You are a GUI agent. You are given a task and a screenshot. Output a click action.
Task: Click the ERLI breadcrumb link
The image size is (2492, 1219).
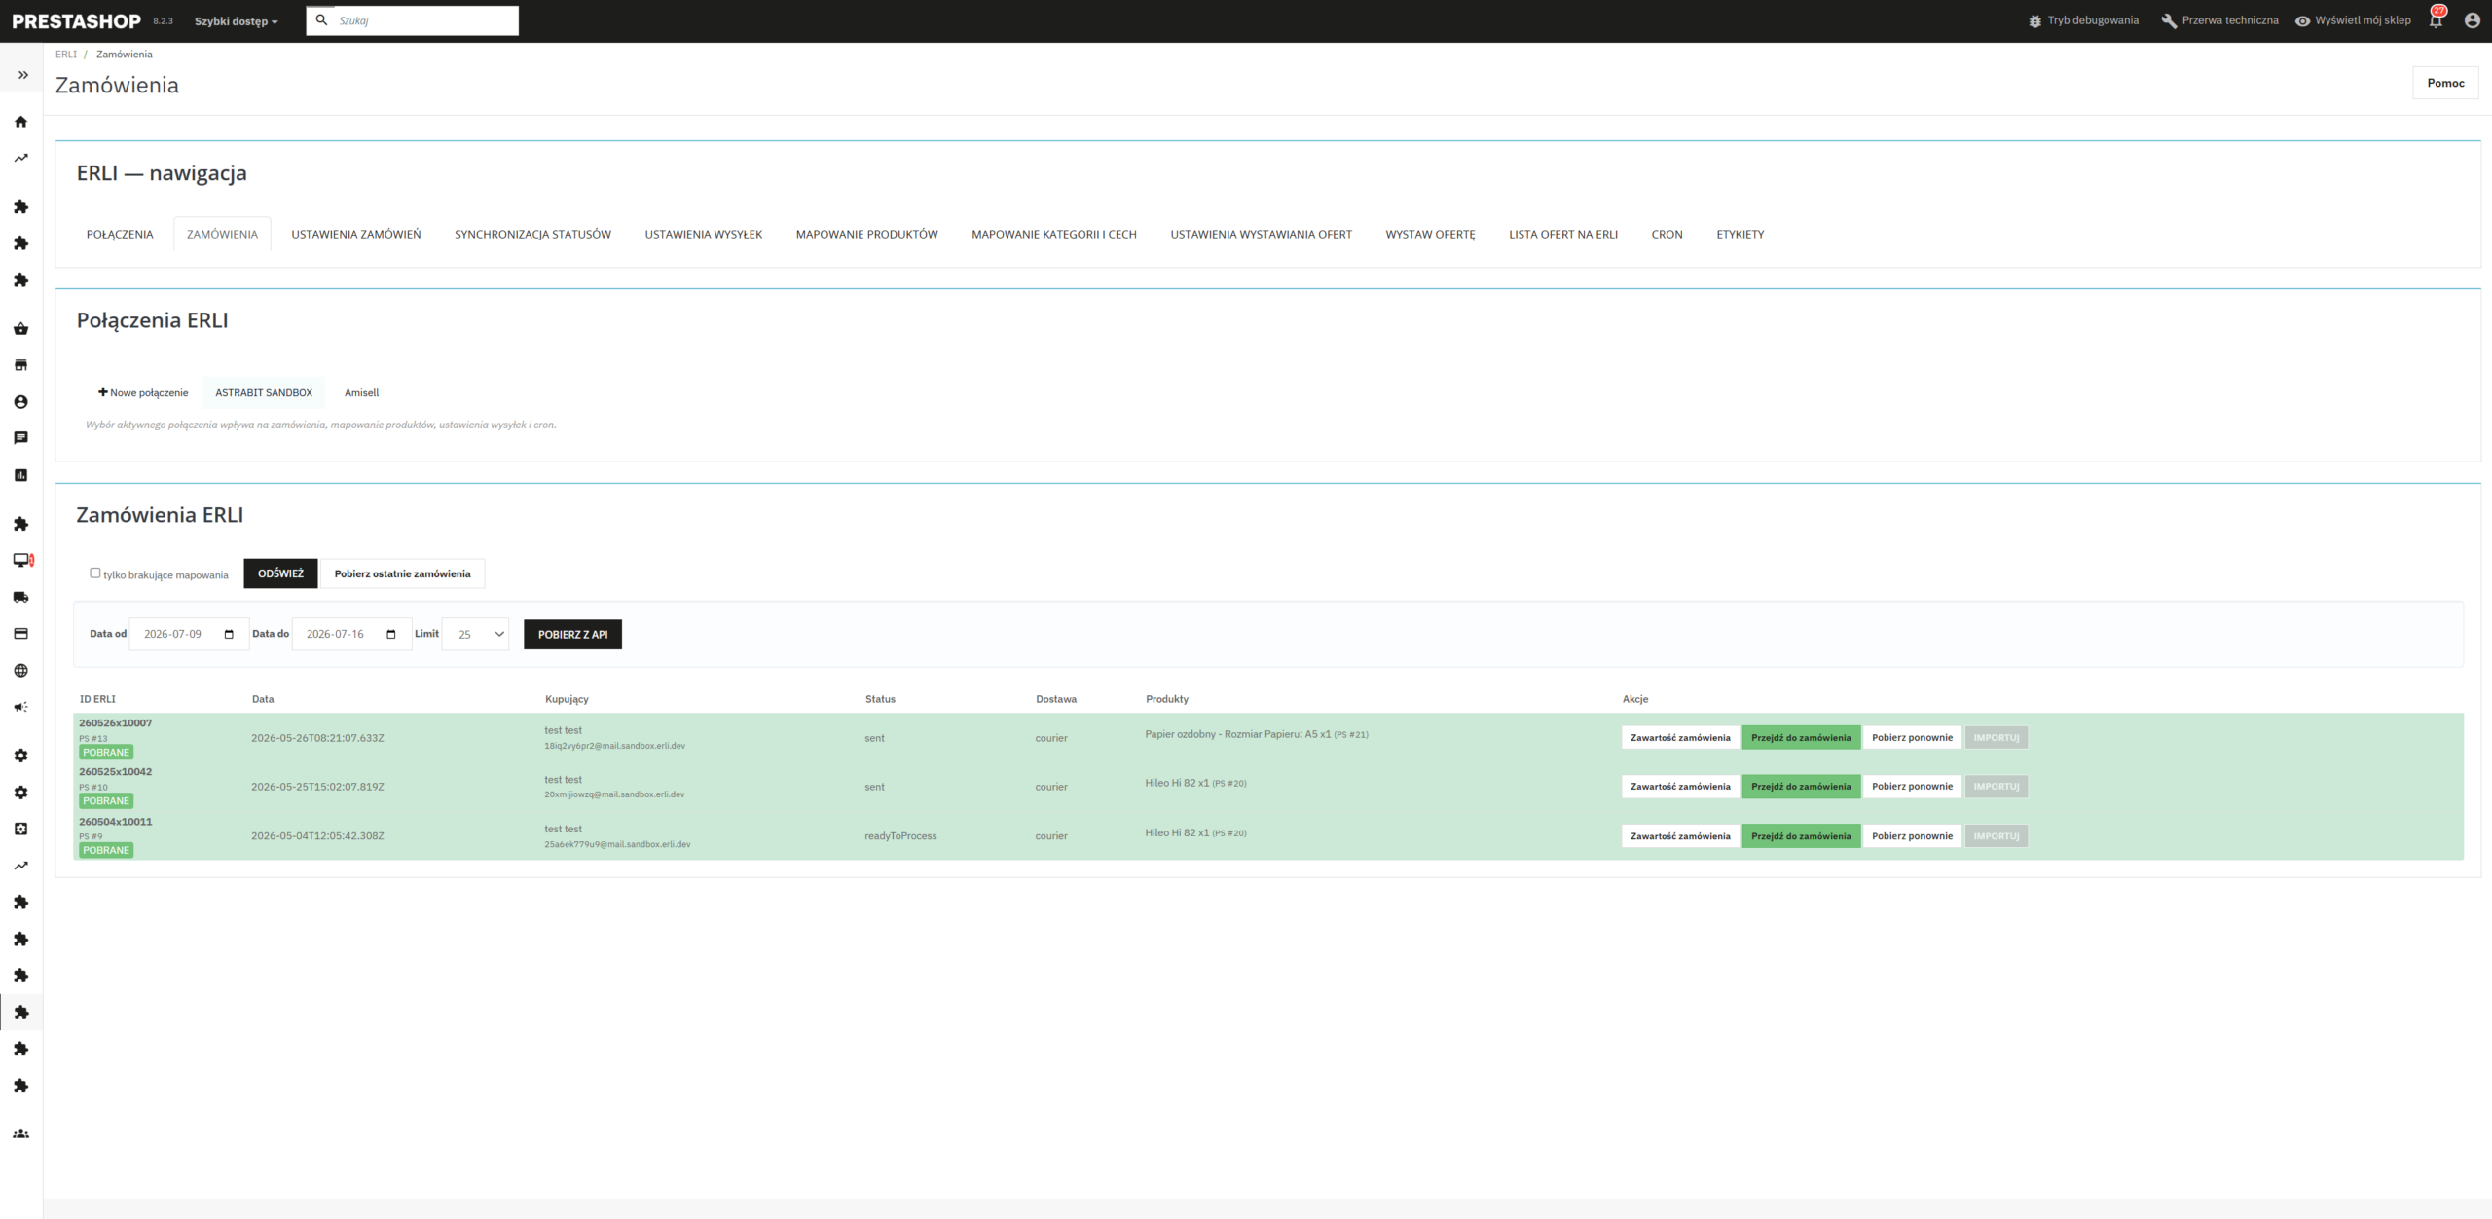[x=66, y=55]
